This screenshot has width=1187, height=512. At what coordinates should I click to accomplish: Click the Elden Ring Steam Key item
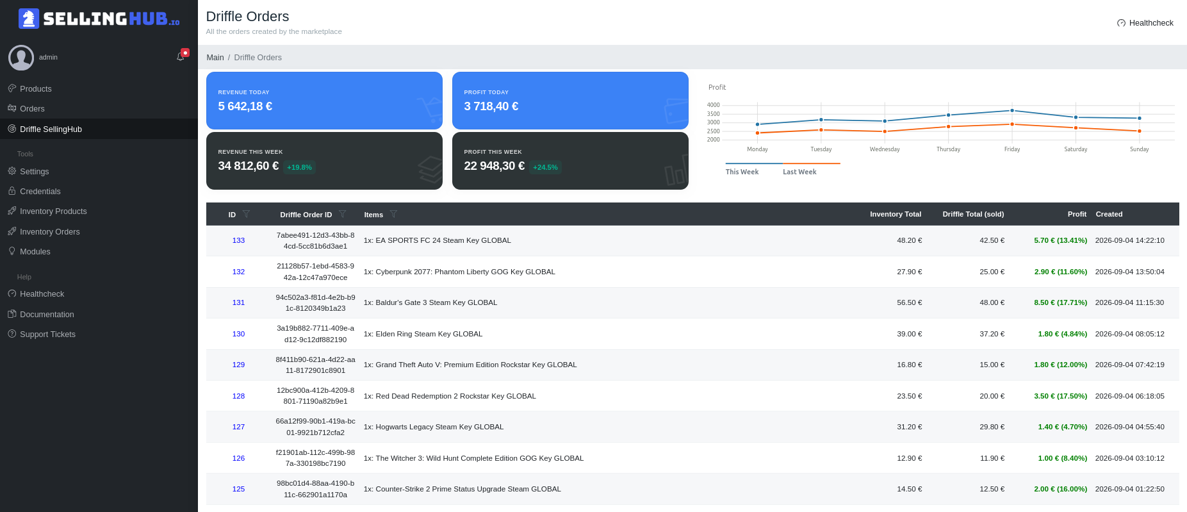click(x=423, y=334)
